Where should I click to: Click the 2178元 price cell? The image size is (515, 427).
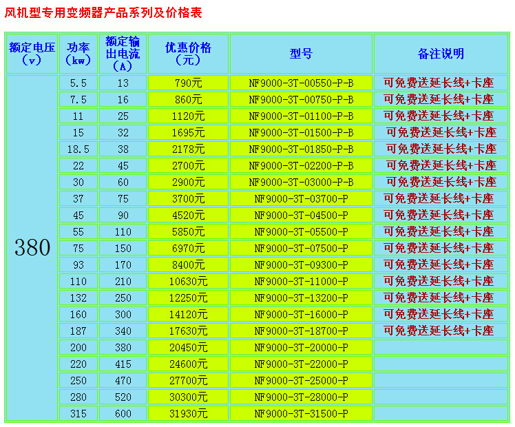point(188,149)
